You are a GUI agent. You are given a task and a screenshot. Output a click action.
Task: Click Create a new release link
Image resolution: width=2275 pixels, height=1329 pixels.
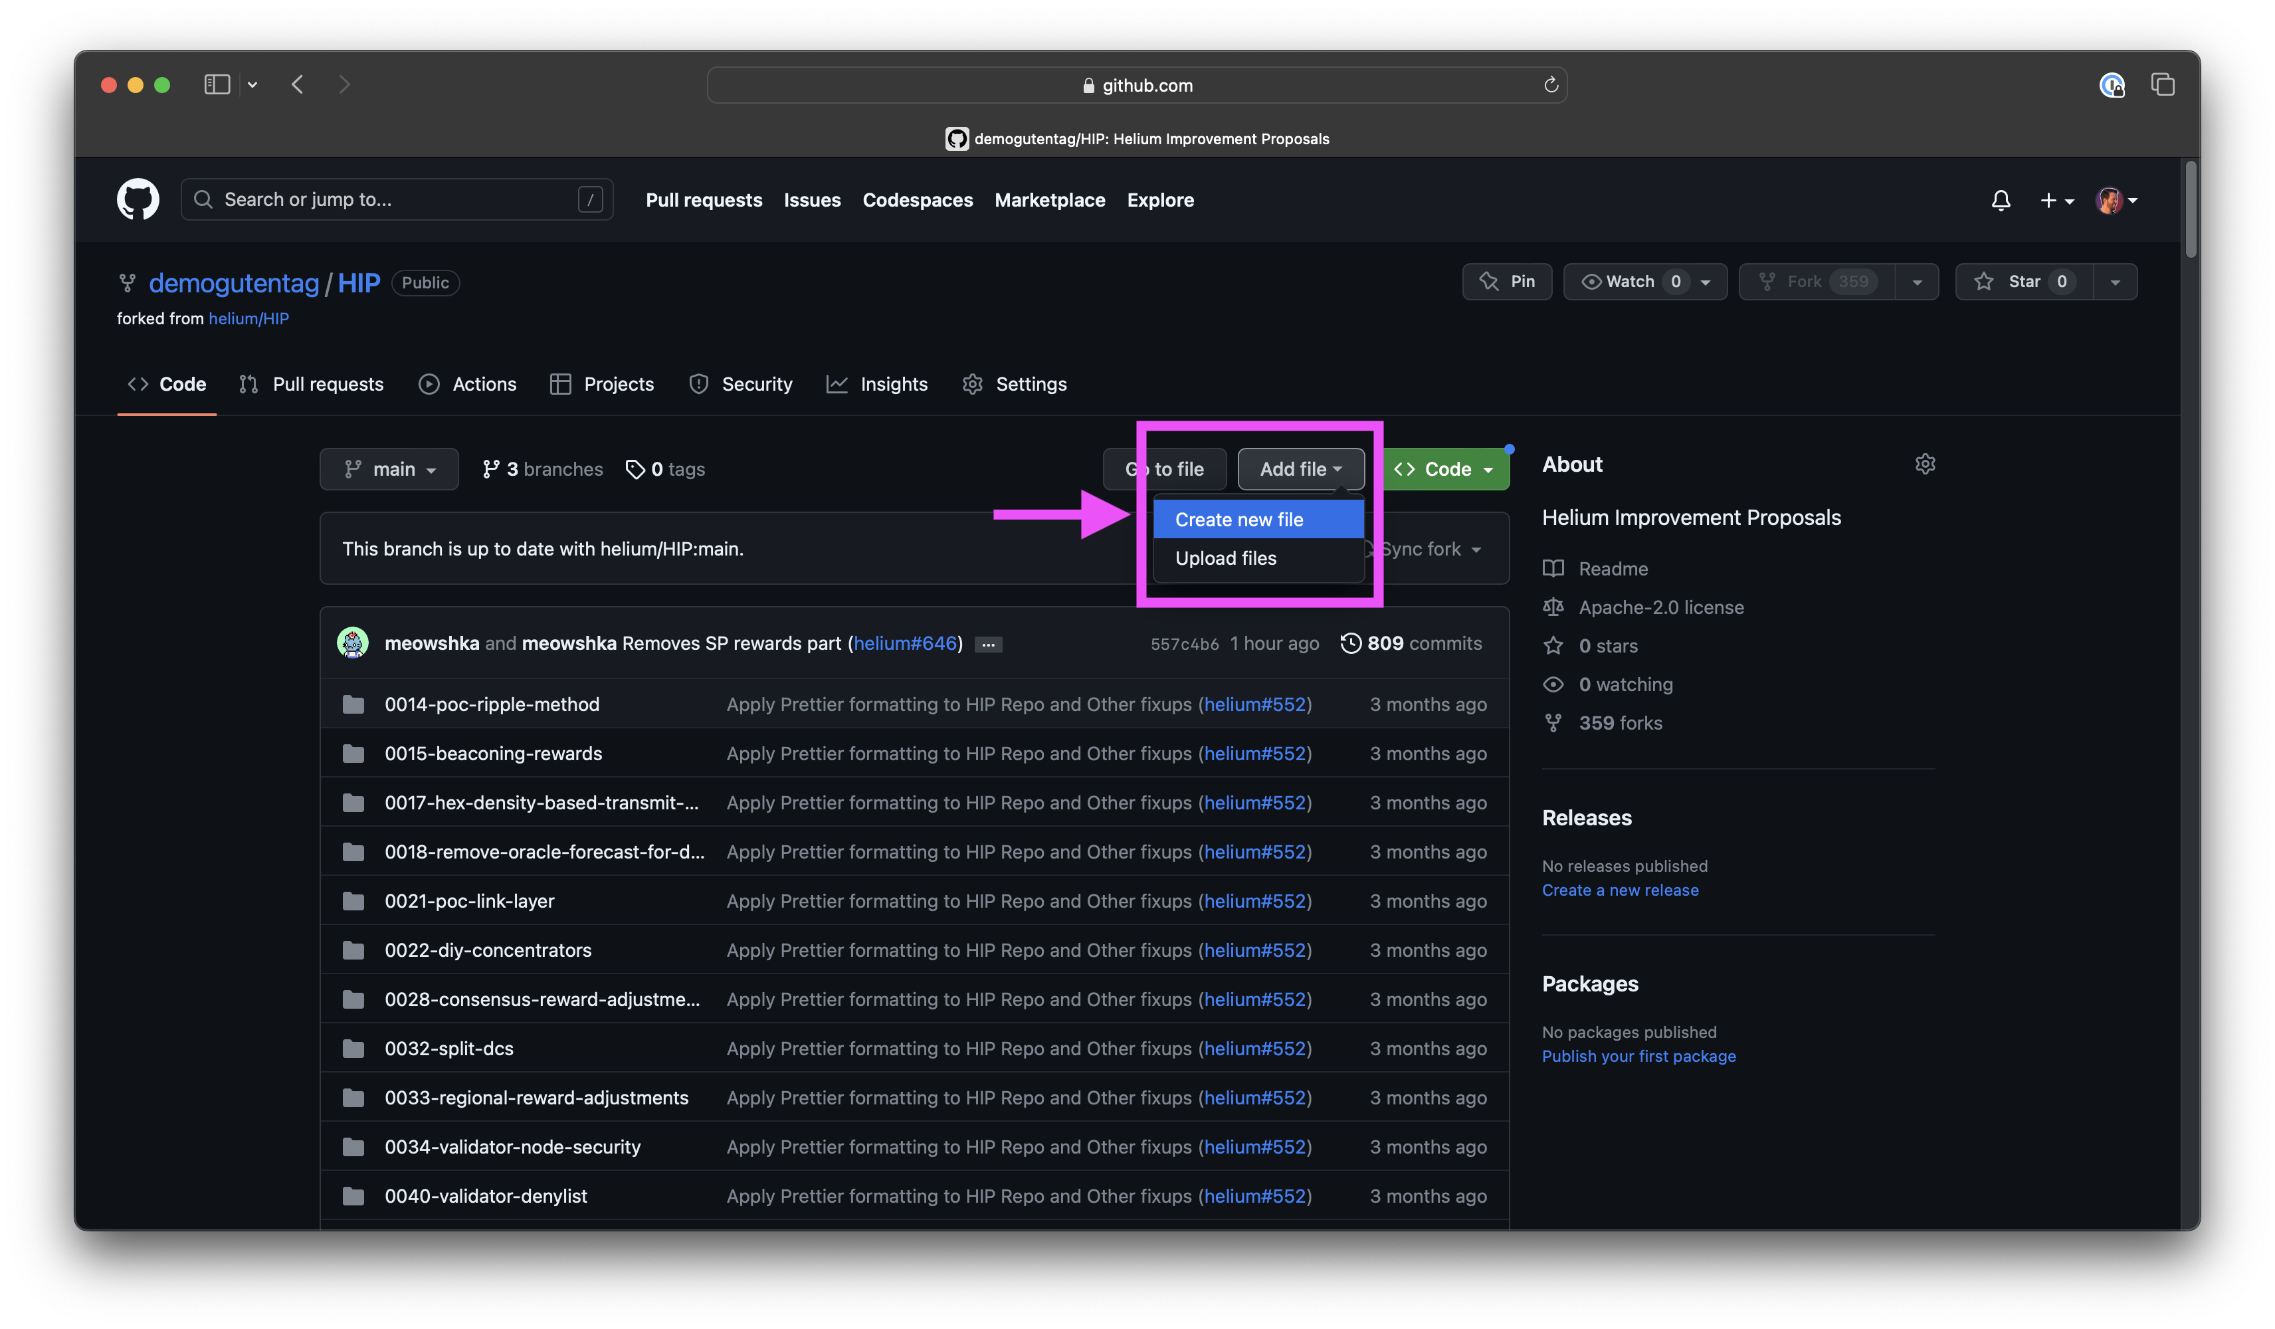tap(1620, 890)
